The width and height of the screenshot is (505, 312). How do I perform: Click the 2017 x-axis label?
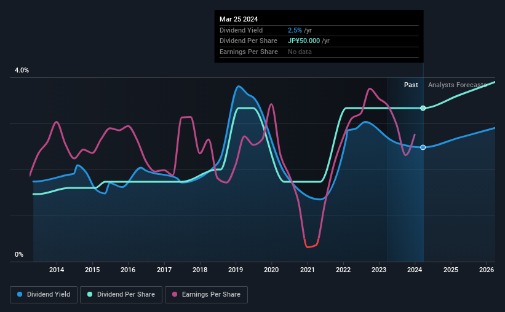tap(164, 270)
